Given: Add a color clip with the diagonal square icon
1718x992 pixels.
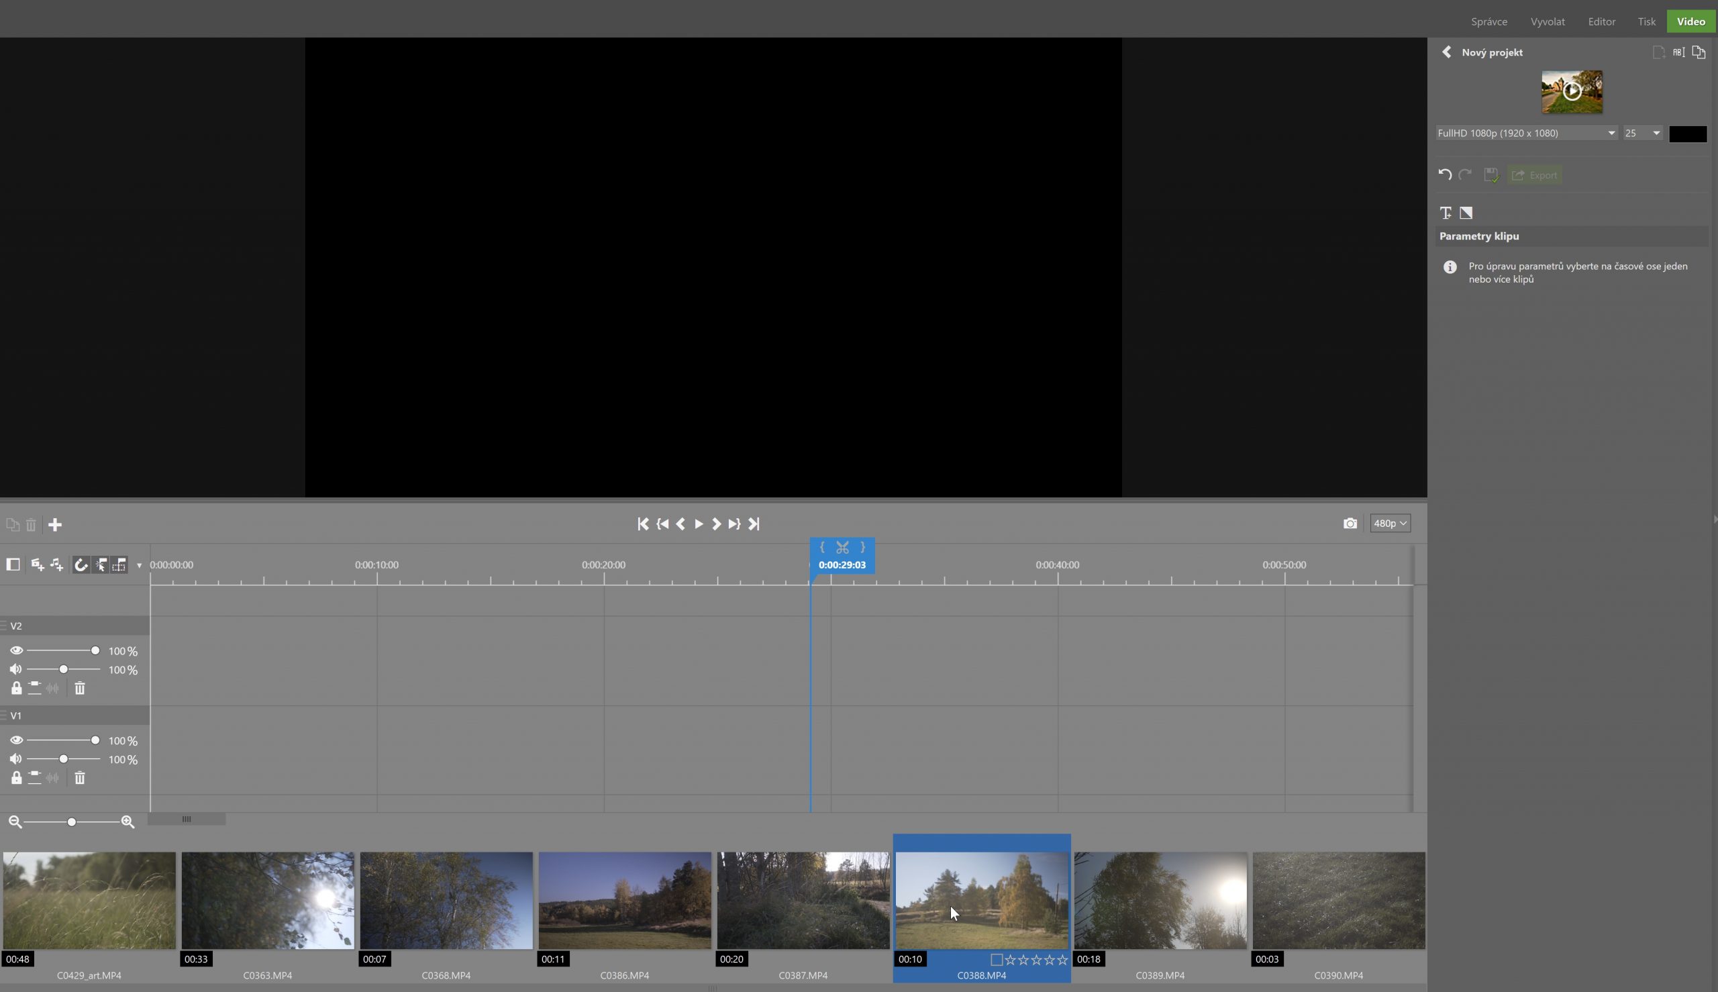Looking at the screenshot, I should [x=1466, y=213].
